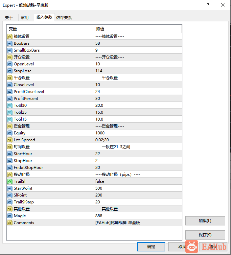Click the string icon beside 时间设置

10,147
